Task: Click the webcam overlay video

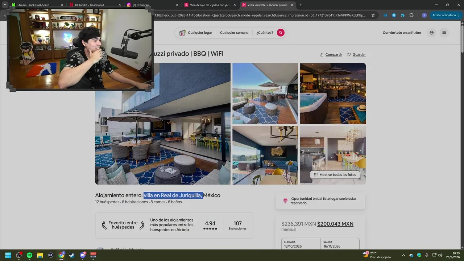Action: [80, 49]
